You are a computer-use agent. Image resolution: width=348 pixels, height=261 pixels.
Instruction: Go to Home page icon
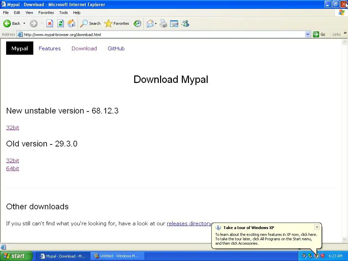tap(71, 23)
